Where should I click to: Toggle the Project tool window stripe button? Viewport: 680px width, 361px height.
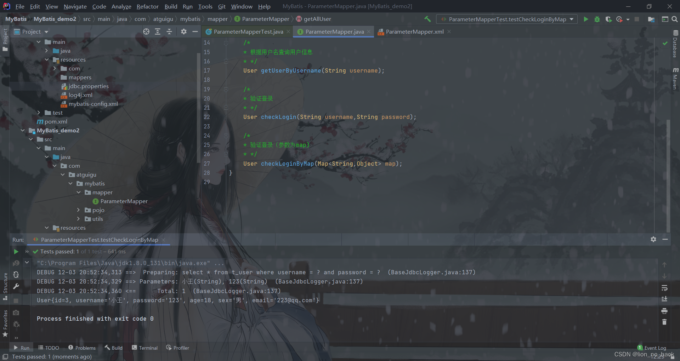tap(5, 39)
